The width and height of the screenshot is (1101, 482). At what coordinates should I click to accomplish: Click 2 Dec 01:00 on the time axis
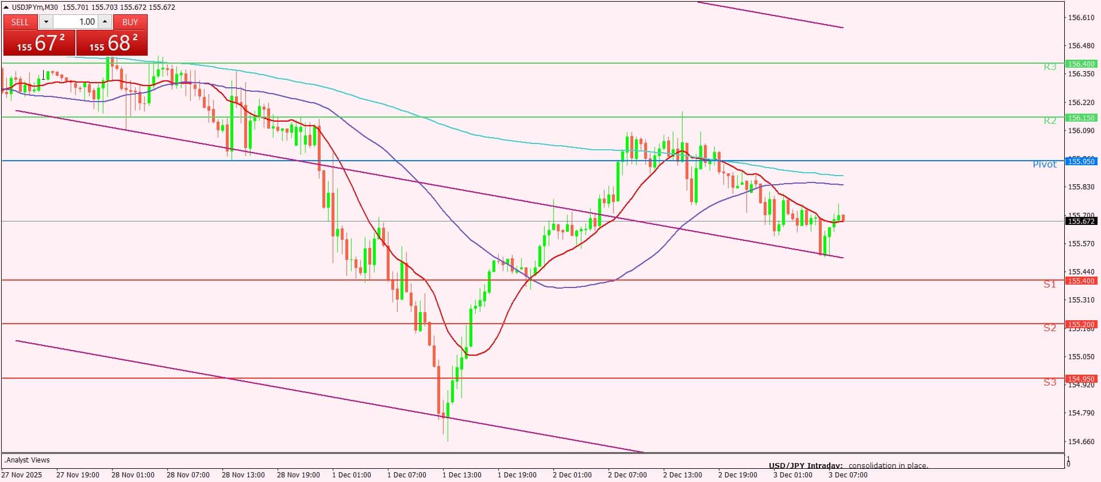572,475
